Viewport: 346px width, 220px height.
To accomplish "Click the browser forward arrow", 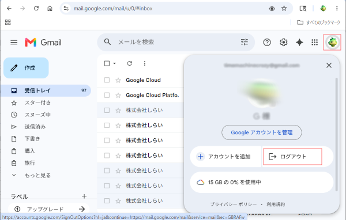I will pos(22,9).
